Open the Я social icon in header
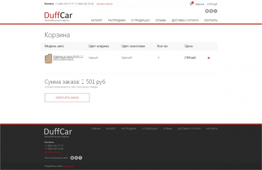The image size is (262, 170). click(215, 11)
